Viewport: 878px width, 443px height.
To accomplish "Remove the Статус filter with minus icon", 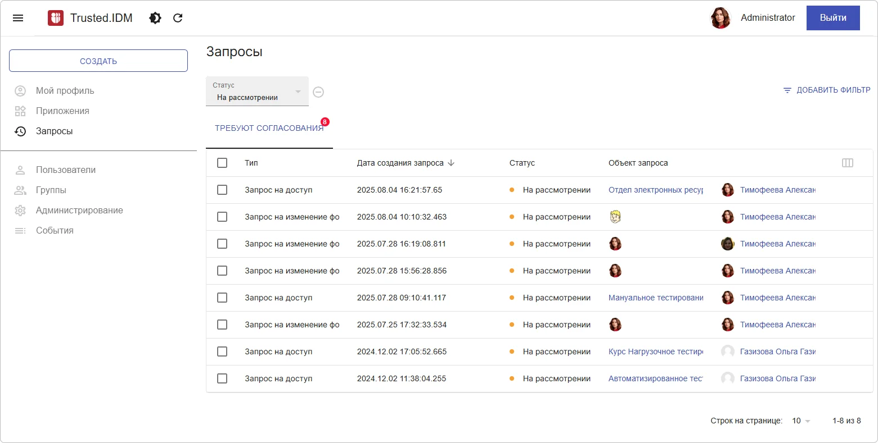I will click(318, 92).
